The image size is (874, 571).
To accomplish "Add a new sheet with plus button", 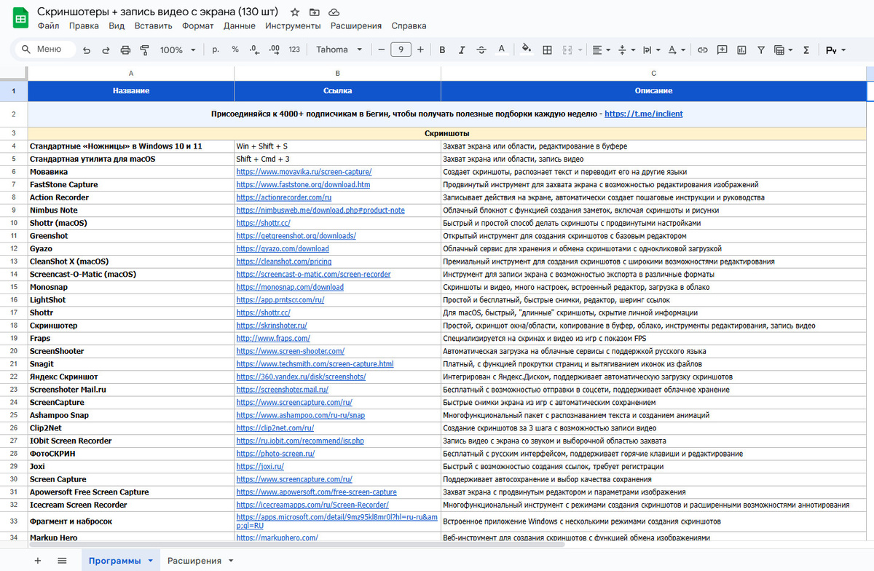I will point(38,560).
